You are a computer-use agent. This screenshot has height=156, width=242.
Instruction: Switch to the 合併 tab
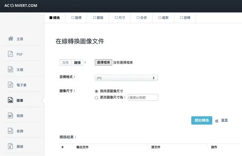[x=142, y=18]
